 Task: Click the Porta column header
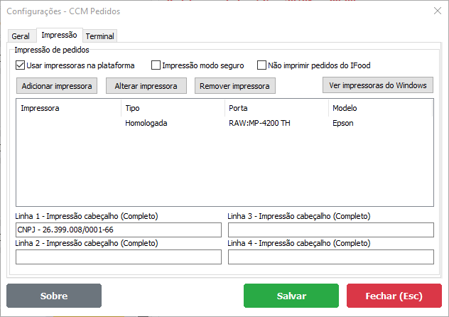click(x=237, y=108)
